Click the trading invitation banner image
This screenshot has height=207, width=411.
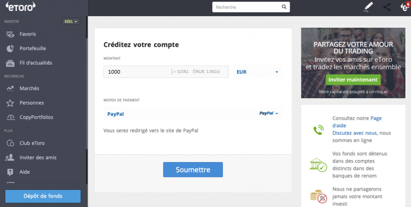353,63
